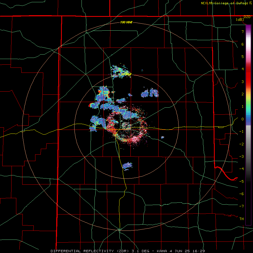
Task: Pick the legend value "-2"
Action: (x=241, y=144)
